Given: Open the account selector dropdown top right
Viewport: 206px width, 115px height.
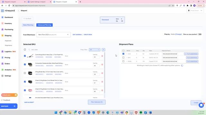Looking at the screenshot, I should pos(195,11).
